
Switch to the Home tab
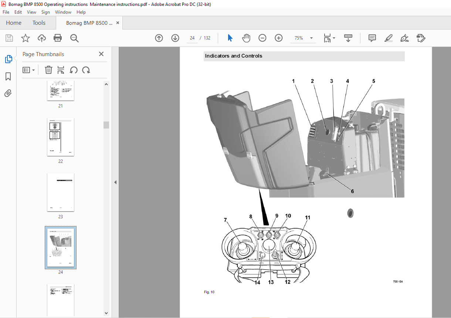click(x=14, y=23)
